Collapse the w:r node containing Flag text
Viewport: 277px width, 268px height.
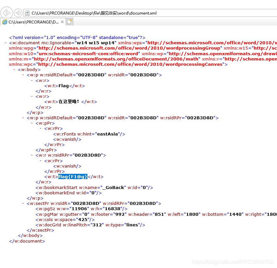(32, 80)
